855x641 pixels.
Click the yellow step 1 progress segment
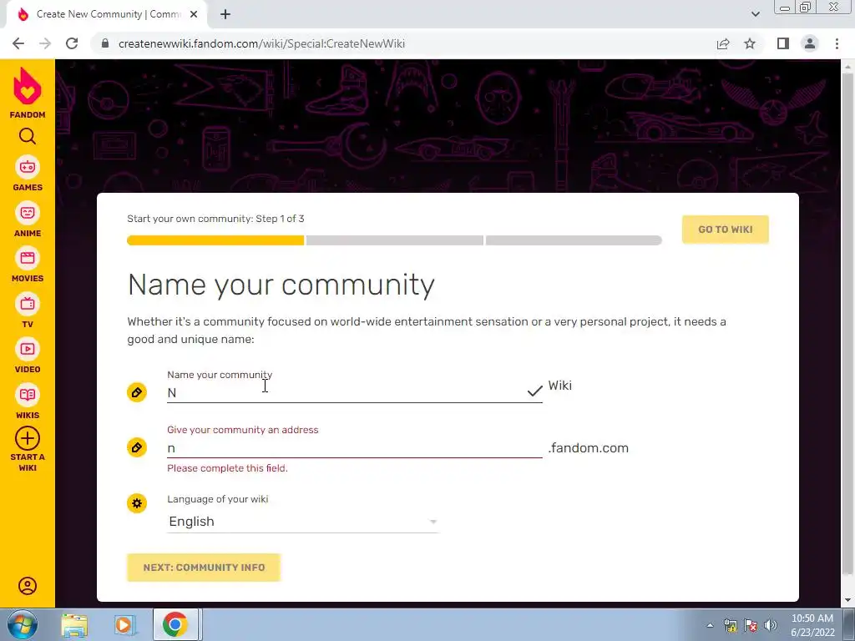[x=215, y=240]
